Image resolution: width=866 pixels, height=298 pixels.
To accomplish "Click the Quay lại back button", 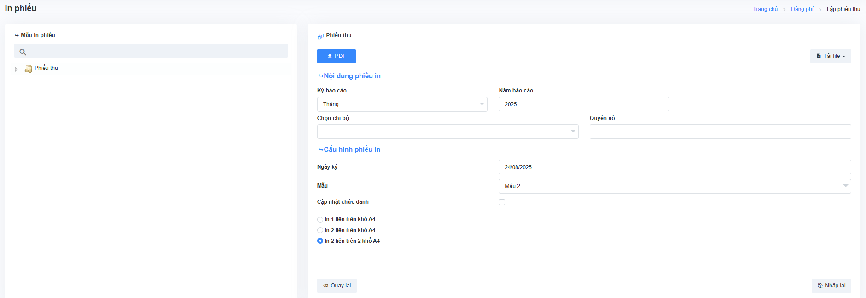I will coord(337,286).
